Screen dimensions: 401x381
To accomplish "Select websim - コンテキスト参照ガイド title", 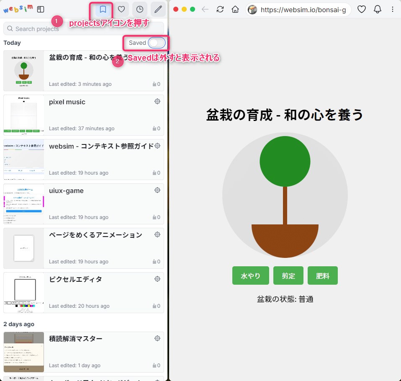I will point(101,146).
